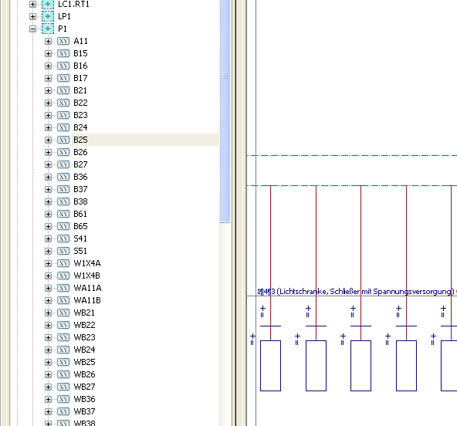Click the P1 location box icon
The width and height of the screenshot is (457, 426).
click(x=48, y=29)
